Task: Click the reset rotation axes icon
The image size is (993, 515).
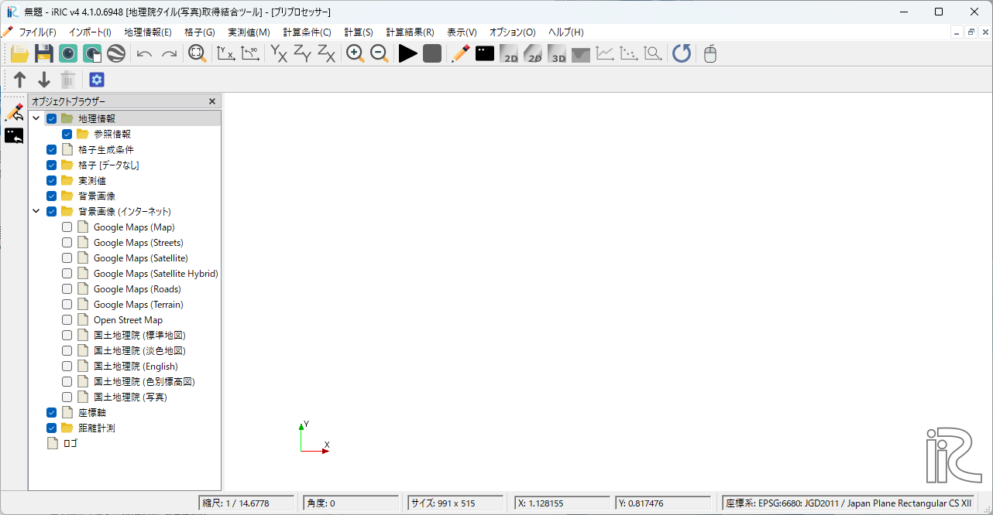Action: tap(225, 53)
